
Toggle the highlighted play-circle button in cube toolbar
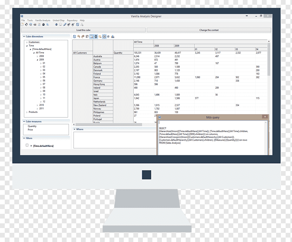(x=104, y=37)
